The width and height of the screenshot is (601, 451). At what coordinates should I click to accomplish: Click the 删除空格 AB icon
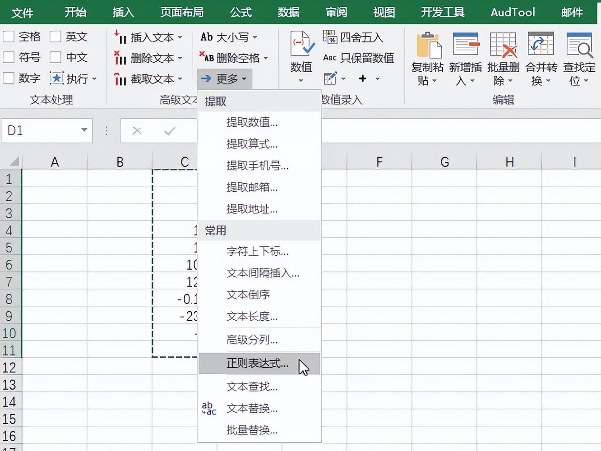[207, 57]
